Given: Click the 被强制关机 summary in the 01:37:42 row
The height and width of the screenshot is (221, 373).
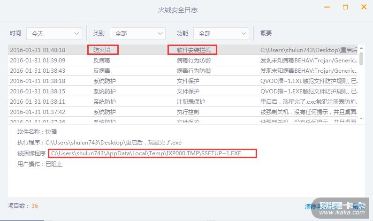Looking at the screenshot, I should click(309, 112).
